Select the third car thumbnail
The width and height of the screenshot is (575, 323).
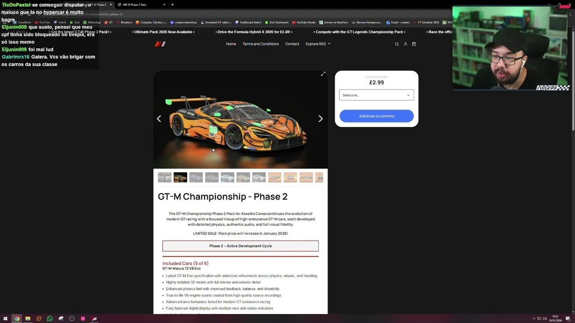coord(196,178)
